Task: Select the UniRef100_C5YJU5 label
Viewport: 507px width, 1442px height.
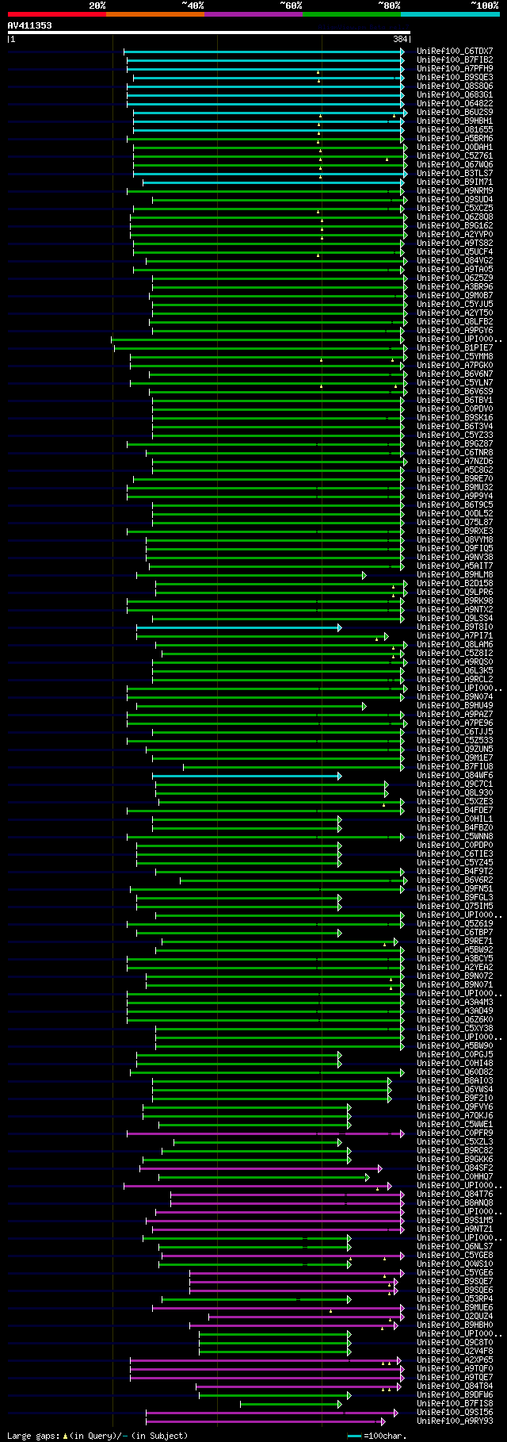Action: (455, 305)
